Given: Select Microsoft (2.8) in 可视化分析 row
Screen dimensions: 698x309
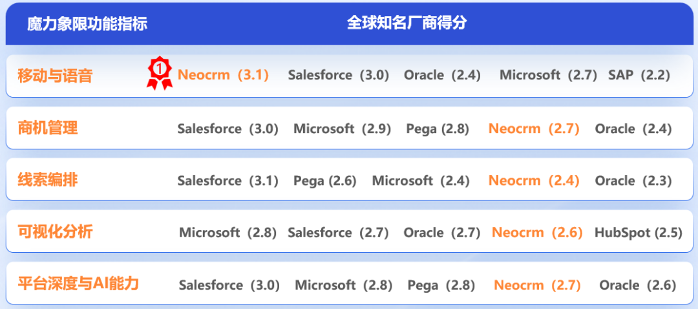Looking at the screenshot, I should pyautogui.click(x=228, y=233).
